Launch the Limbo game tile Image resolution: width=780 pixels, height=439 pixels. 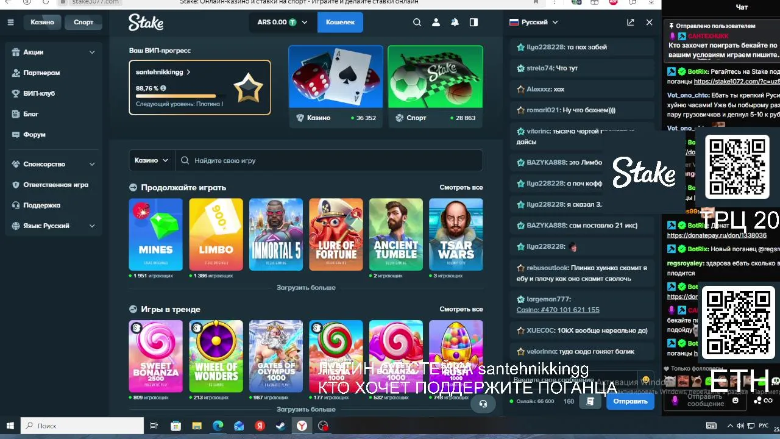point(216,234)
